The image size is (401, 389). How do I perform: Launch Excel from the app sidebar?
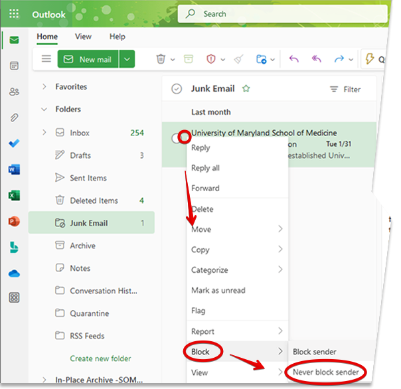click(14, 195)
